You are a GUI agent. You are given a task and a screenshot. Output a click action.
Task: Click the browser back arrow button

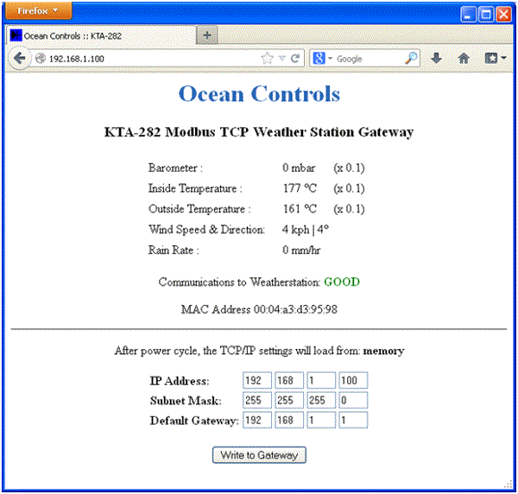[x=20, y=59]
